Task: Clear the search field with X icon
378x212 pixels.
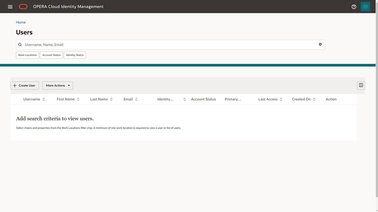Action: [320, 44]
